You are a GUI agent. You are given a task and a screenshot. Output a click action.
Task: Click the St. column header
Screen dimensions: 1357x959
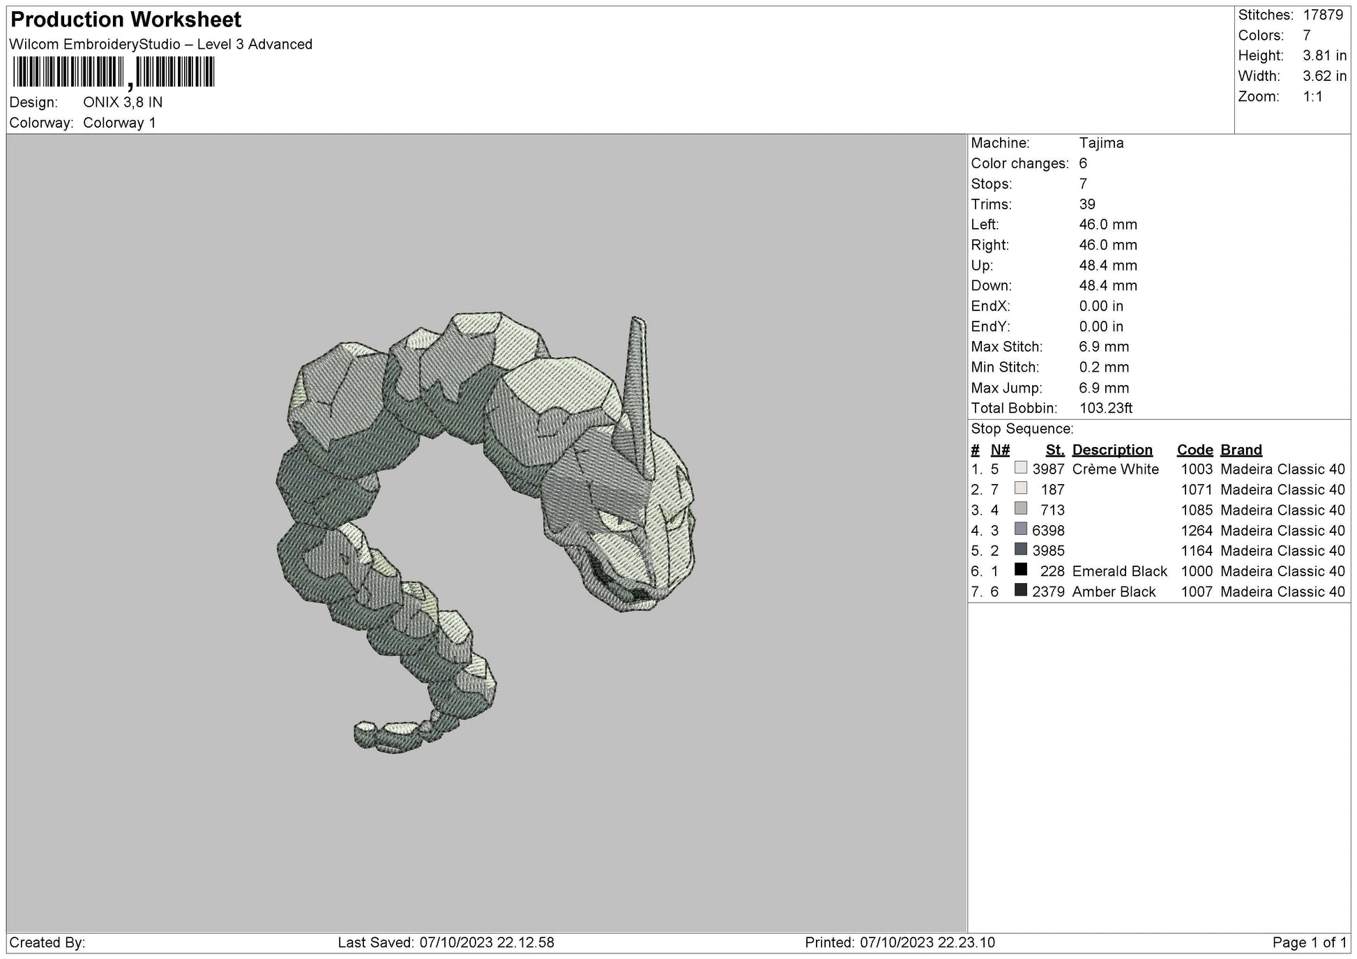pyautogui.click(x=1054, y=449)
